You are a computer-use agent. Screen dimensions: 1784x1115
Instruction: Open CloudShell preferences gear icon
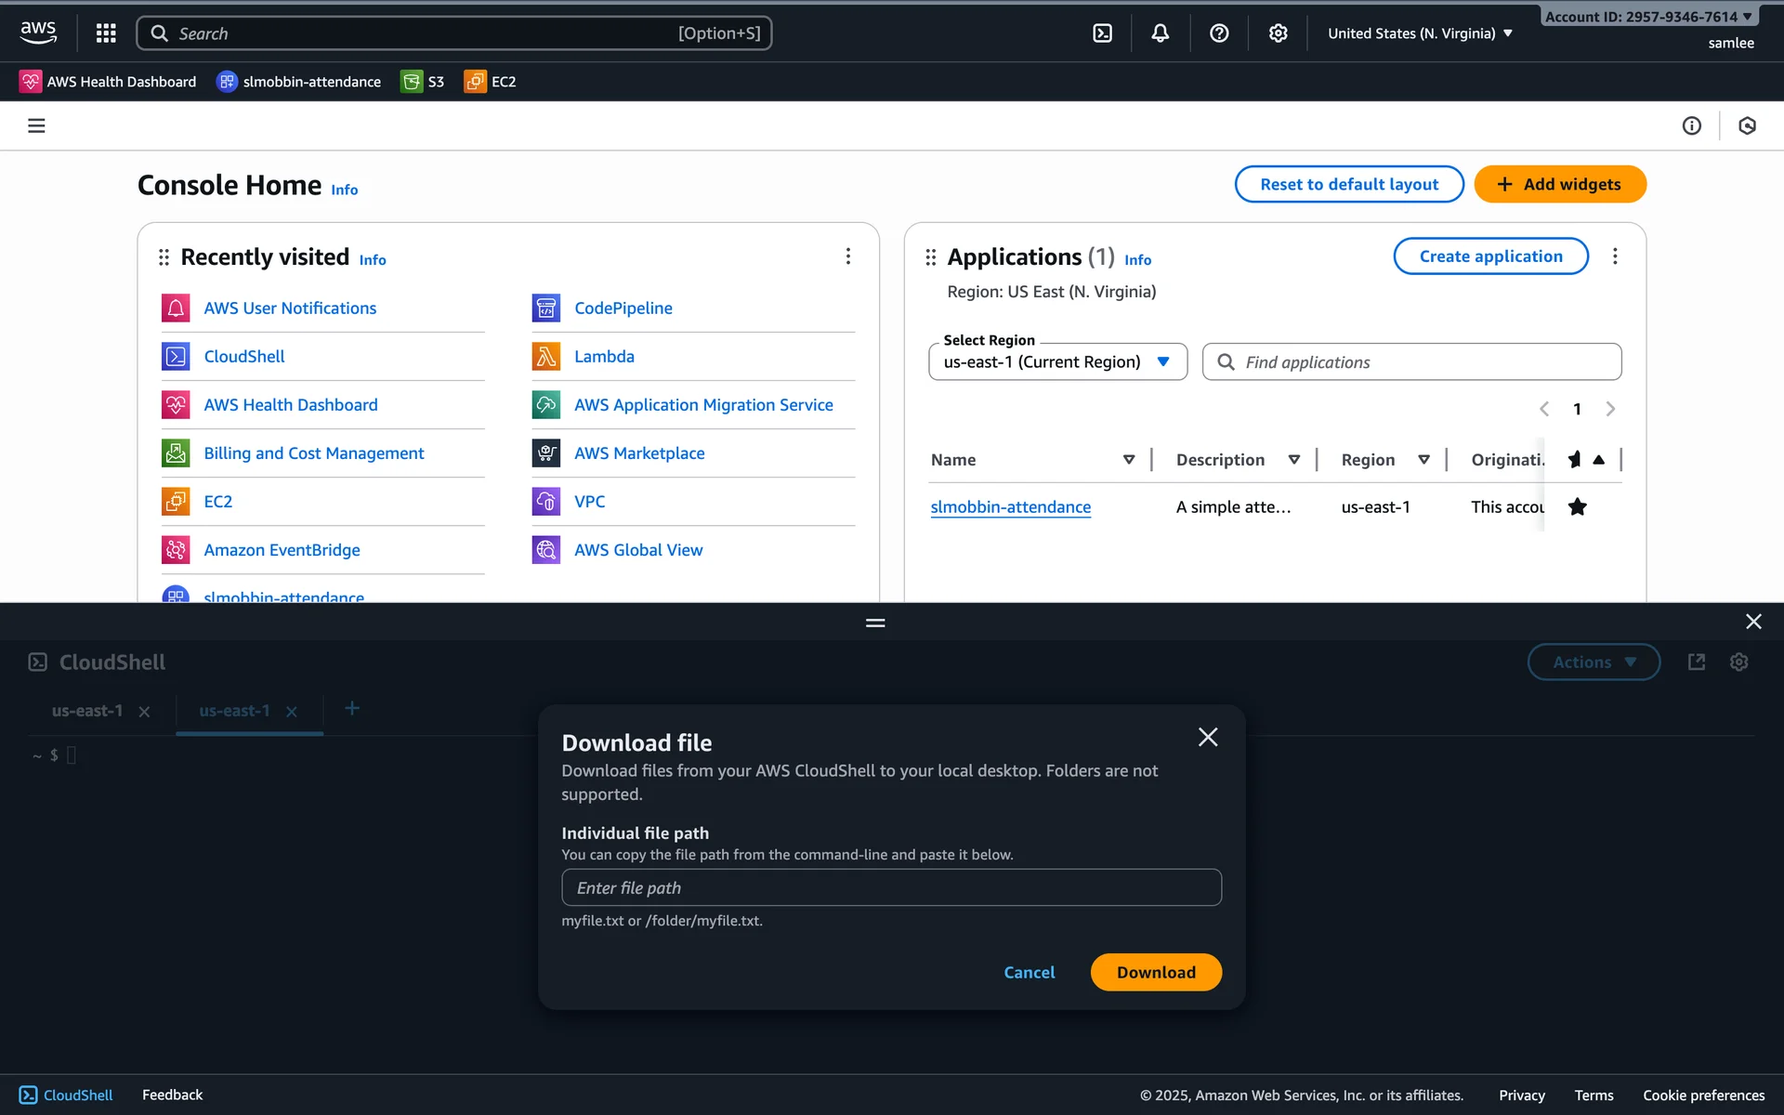1738,662
